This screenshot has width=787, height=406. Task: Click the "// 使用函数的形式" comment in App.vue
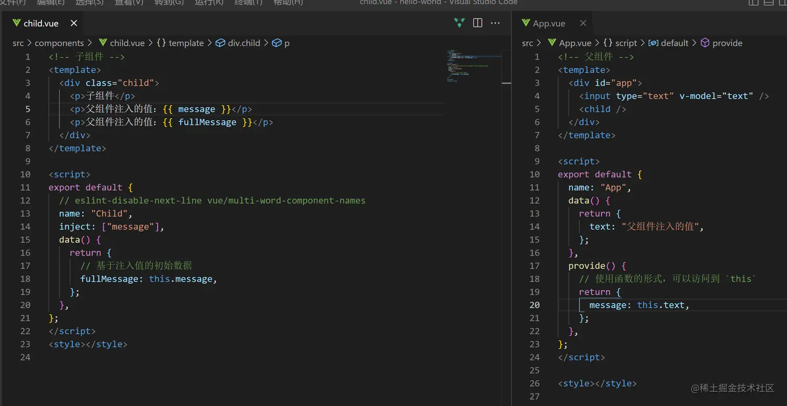(x=667, y=279)
